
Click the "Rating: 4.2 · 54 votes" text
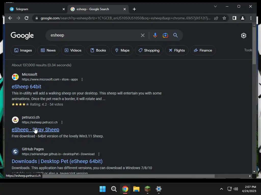click(x=46, y=104)
